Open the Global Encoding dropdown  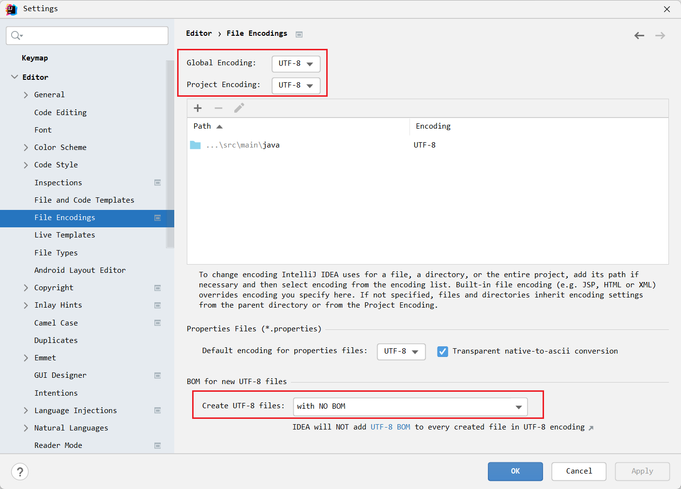[x=296, y=64]
